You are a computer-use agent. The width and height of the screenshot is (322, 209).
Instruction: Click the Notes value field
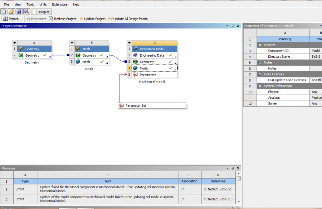pyautogui.click(x=316, y=68)
